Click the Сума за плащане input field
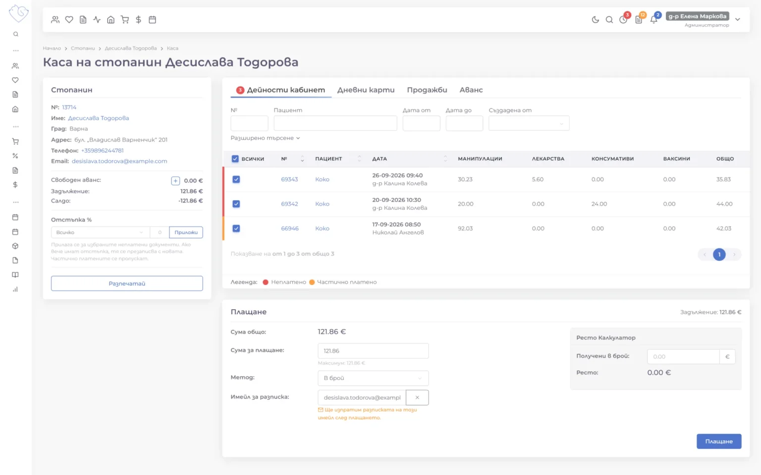The height and width of the screenshot is (475, 761). coord(373,351)
